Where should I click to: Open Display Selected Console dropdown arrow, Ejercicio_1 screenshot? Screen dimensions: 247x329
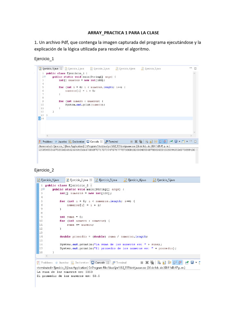pos(179,141)
